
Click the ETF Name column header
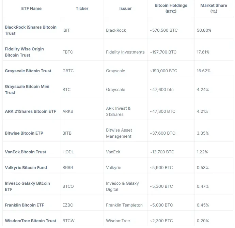[x=31, y=9]
